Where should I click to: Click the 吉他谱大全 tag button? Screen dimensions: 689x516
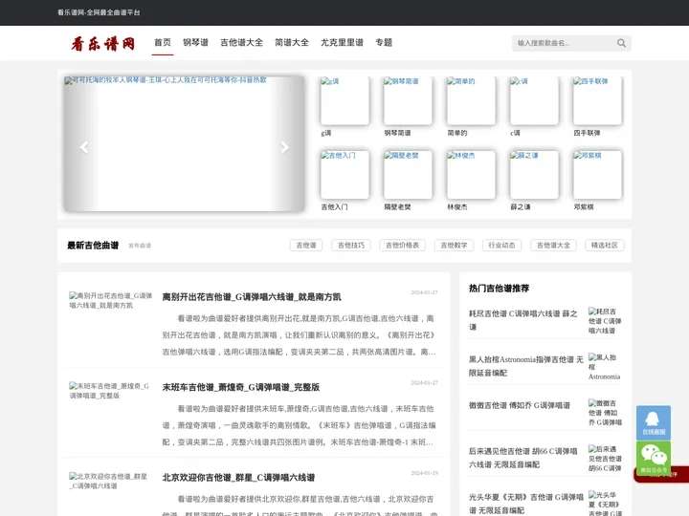coord(553,246)
